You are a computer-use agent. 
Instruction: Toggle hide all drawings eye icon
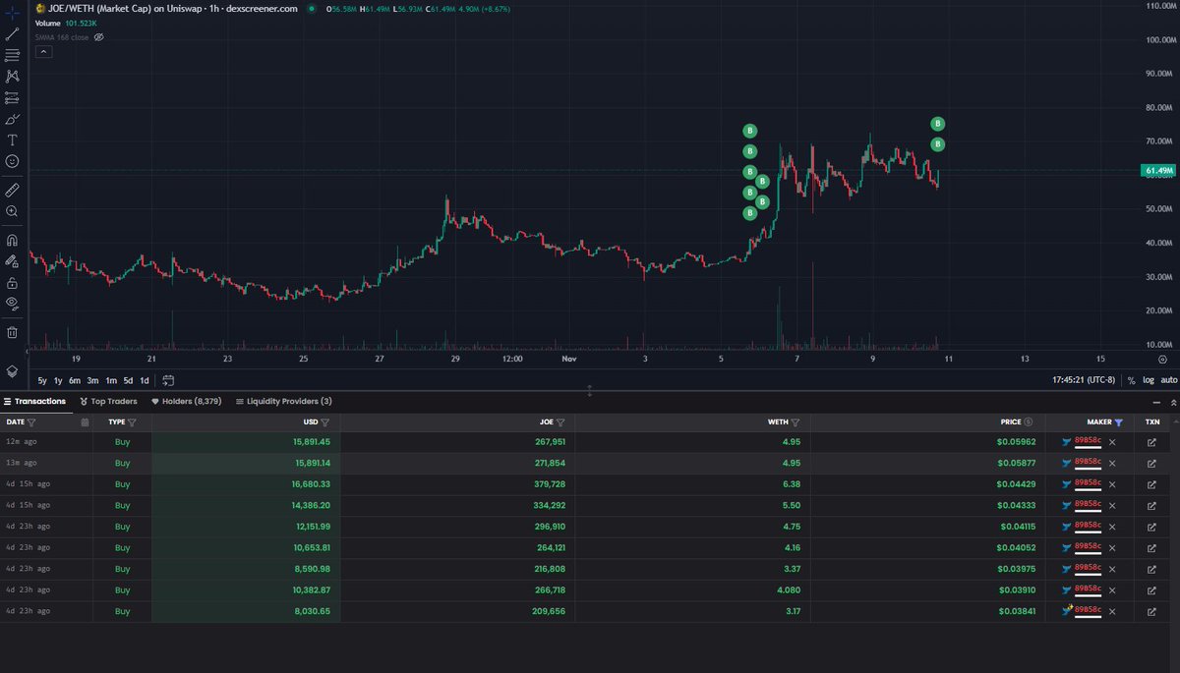click(x=12, y=303)
